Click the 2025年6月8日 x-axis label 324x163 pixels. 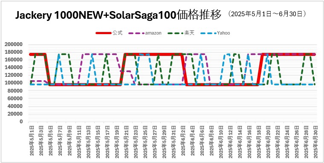click(212, 141)
